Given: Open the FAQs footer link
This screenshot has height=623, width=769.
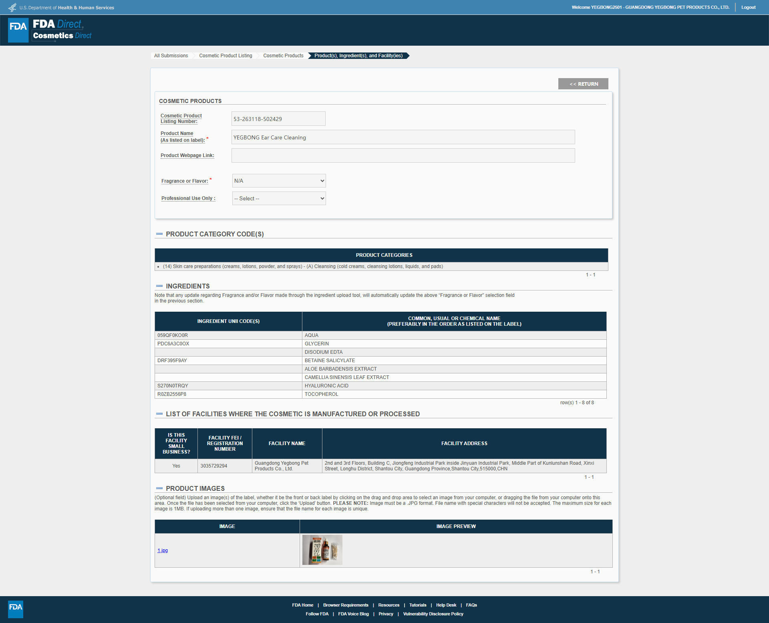Looking at the screenshot, I should (x=471, y=605).
